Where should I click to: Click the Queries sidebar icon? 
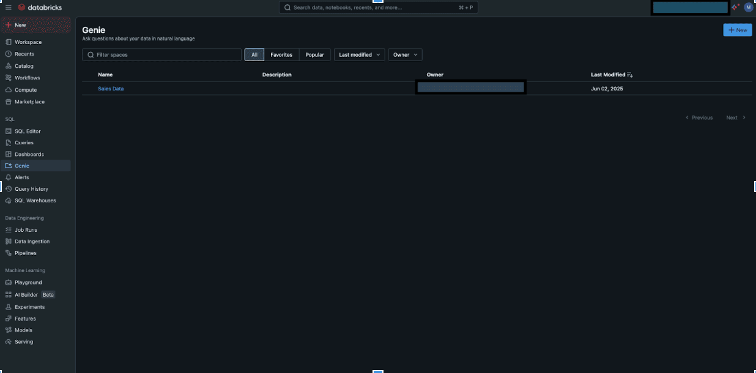pos(9,142)
